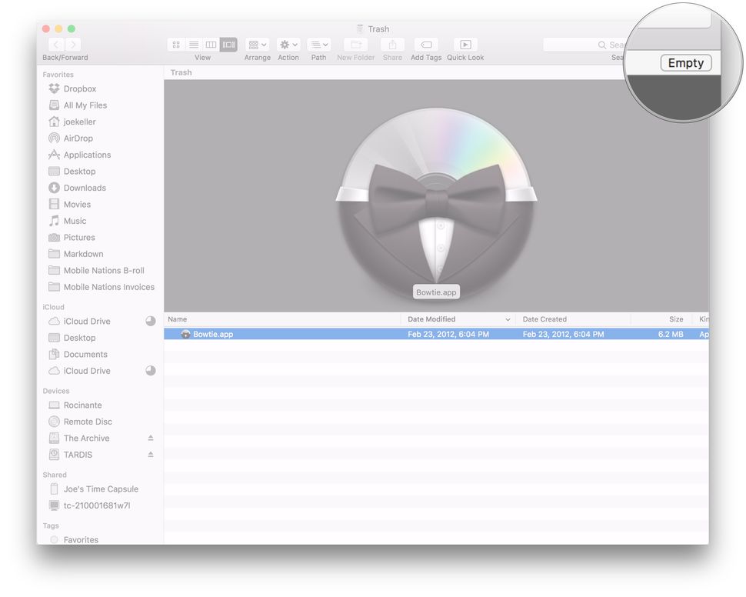
Task: Eject The Archive drive
Action: coord(149,438)
